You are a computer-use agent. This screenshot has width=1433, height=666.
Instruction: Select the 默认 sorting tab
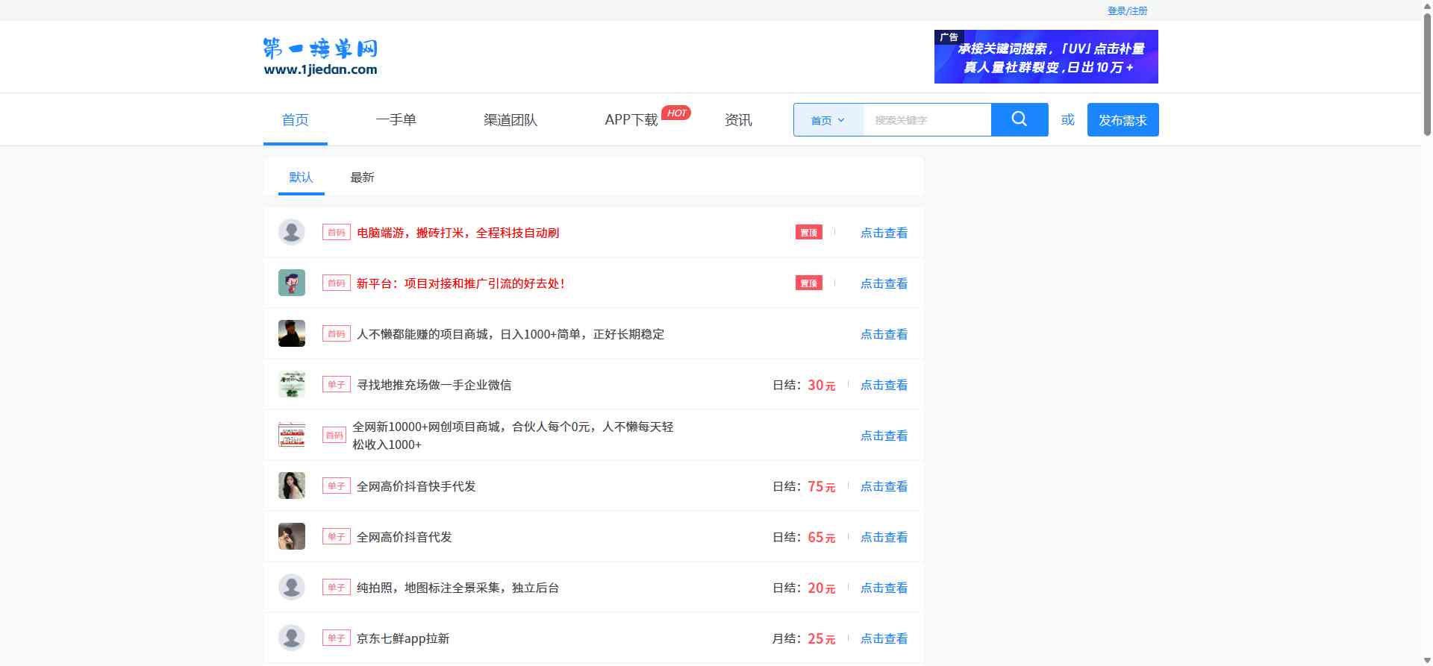tap(301, 178)
